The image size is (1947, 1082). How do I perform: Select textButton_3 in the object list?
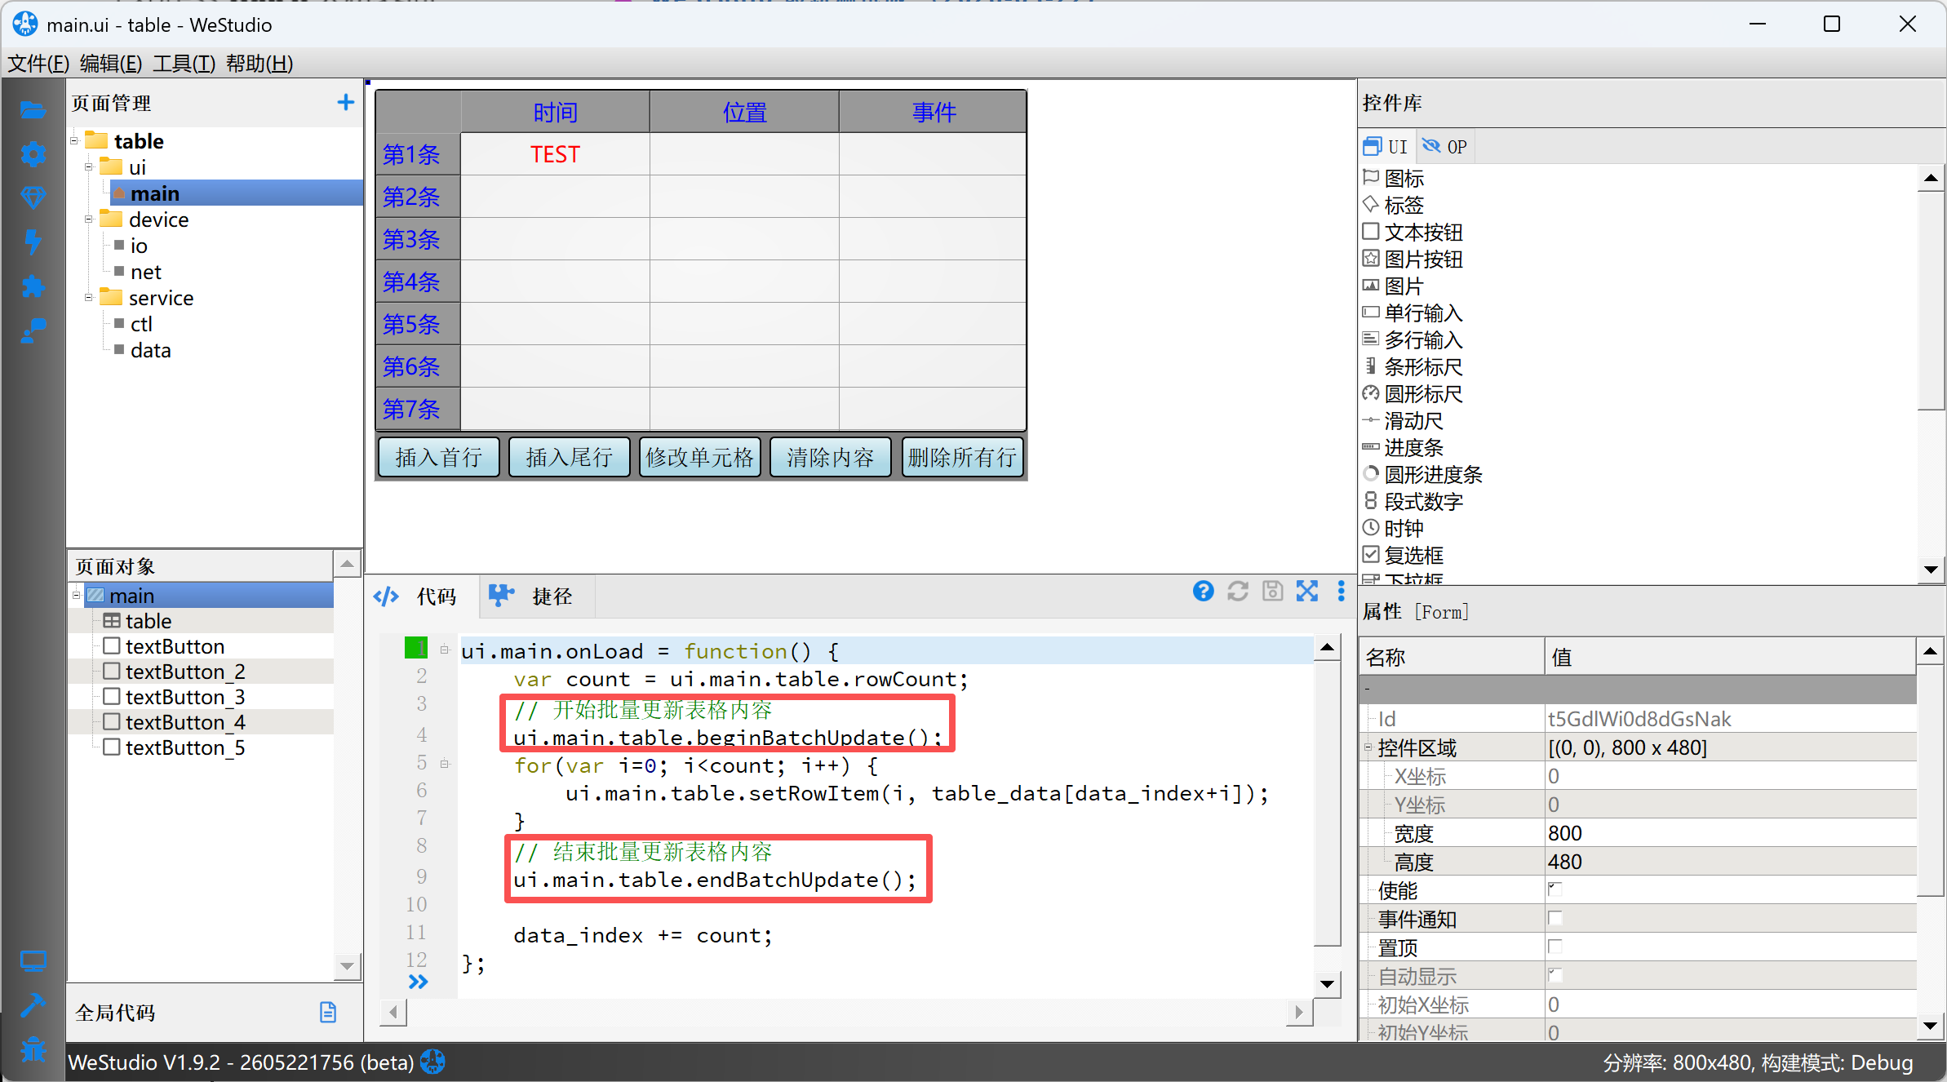tap(185, 697)
